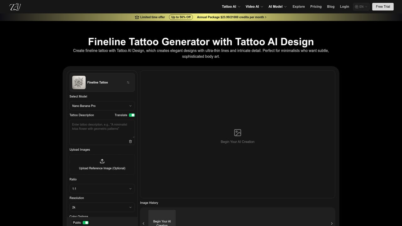402x226 pixels.
Task: Go to the Explore page
Action: 299,7
